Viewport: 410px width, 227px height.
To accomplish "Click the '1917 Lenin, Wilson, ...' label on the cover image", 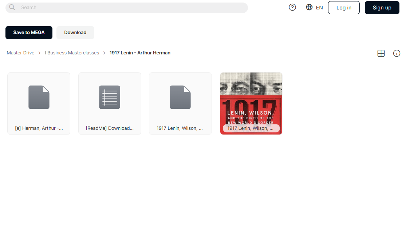I will (251, 128).
